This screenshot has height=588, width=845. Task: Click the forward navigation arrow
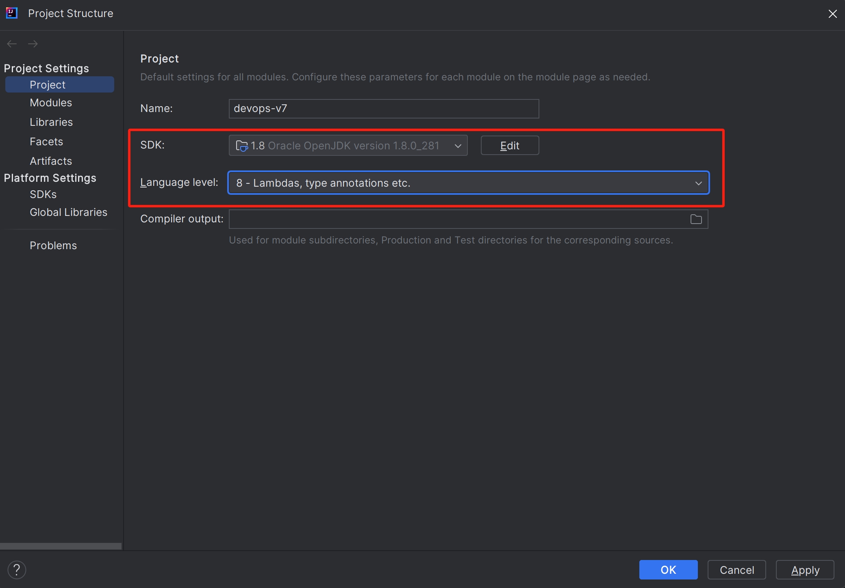[33, 44]
